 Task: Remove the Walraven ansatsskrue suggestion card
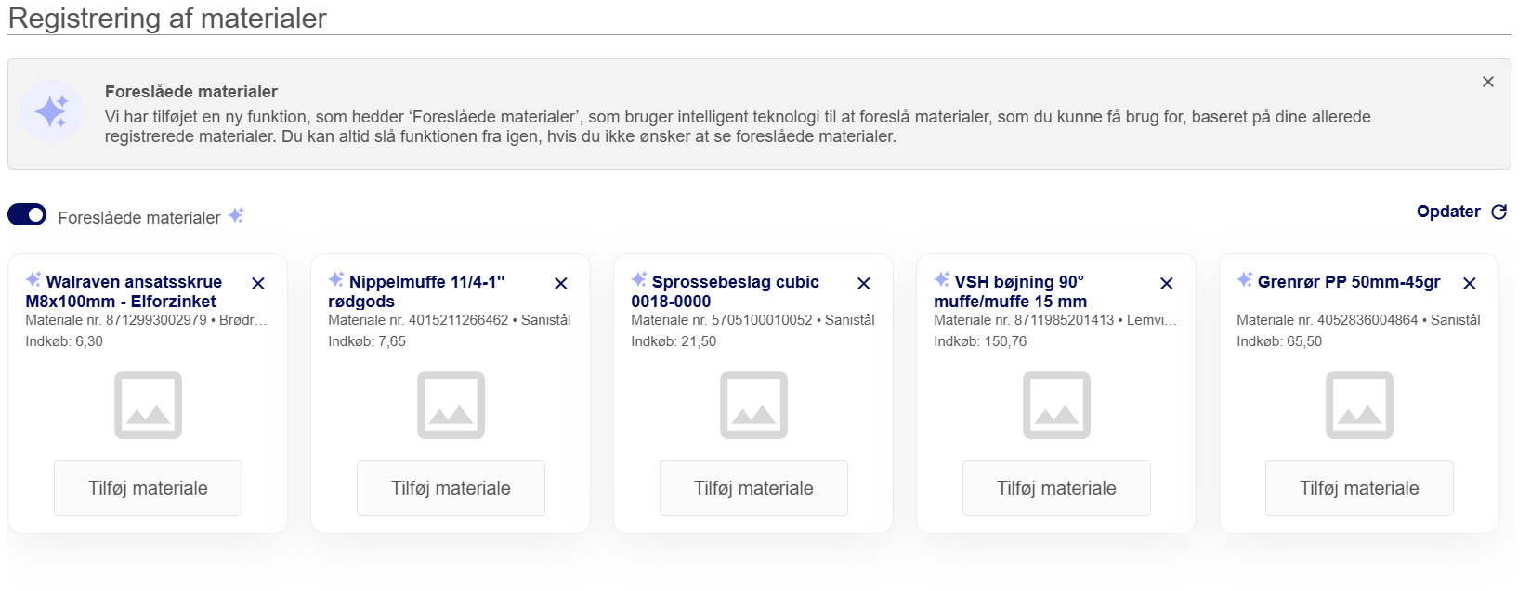coord(258,283)
